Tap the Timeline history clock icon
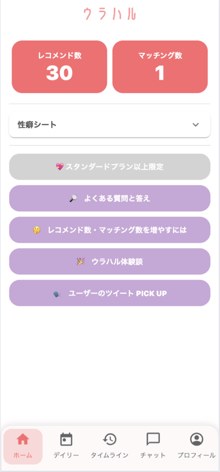 (x=110, y=439)
